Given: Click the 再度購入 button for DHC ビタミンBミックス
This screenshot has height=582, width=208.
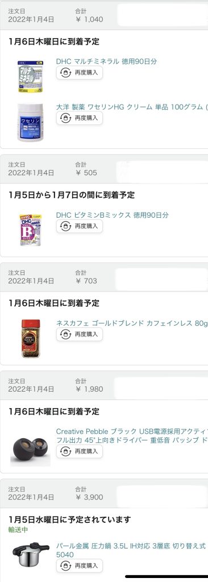Looking at the screenshot, I should pos(80,226).
